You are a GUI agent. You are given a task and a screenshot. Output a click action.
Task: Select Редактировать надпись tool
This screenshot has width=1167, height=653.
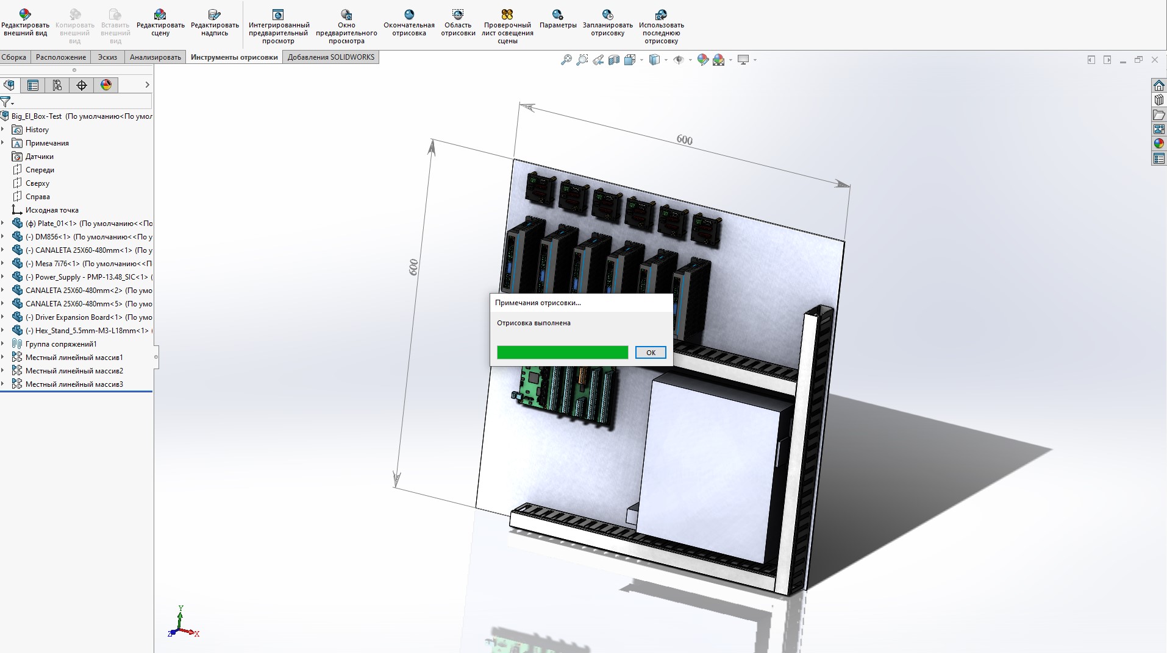[215, 23]
